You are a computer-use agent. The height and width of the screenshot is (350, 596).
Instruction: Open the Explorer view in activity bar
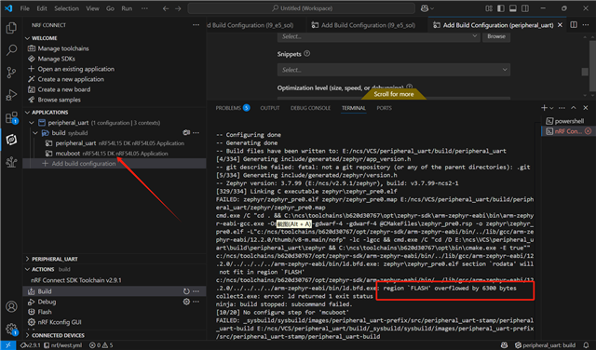[11, 28]
